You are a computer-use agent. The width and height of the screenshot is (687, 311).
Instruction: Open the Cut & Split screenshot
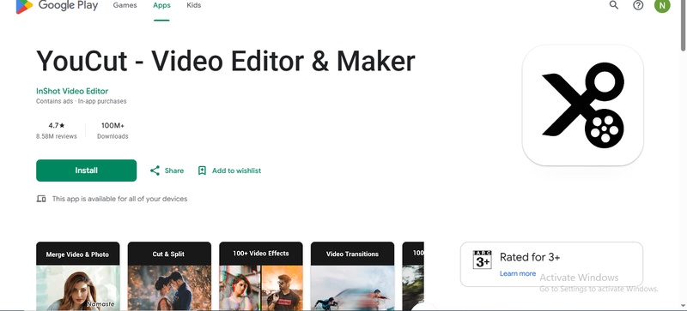click(169, 277)
